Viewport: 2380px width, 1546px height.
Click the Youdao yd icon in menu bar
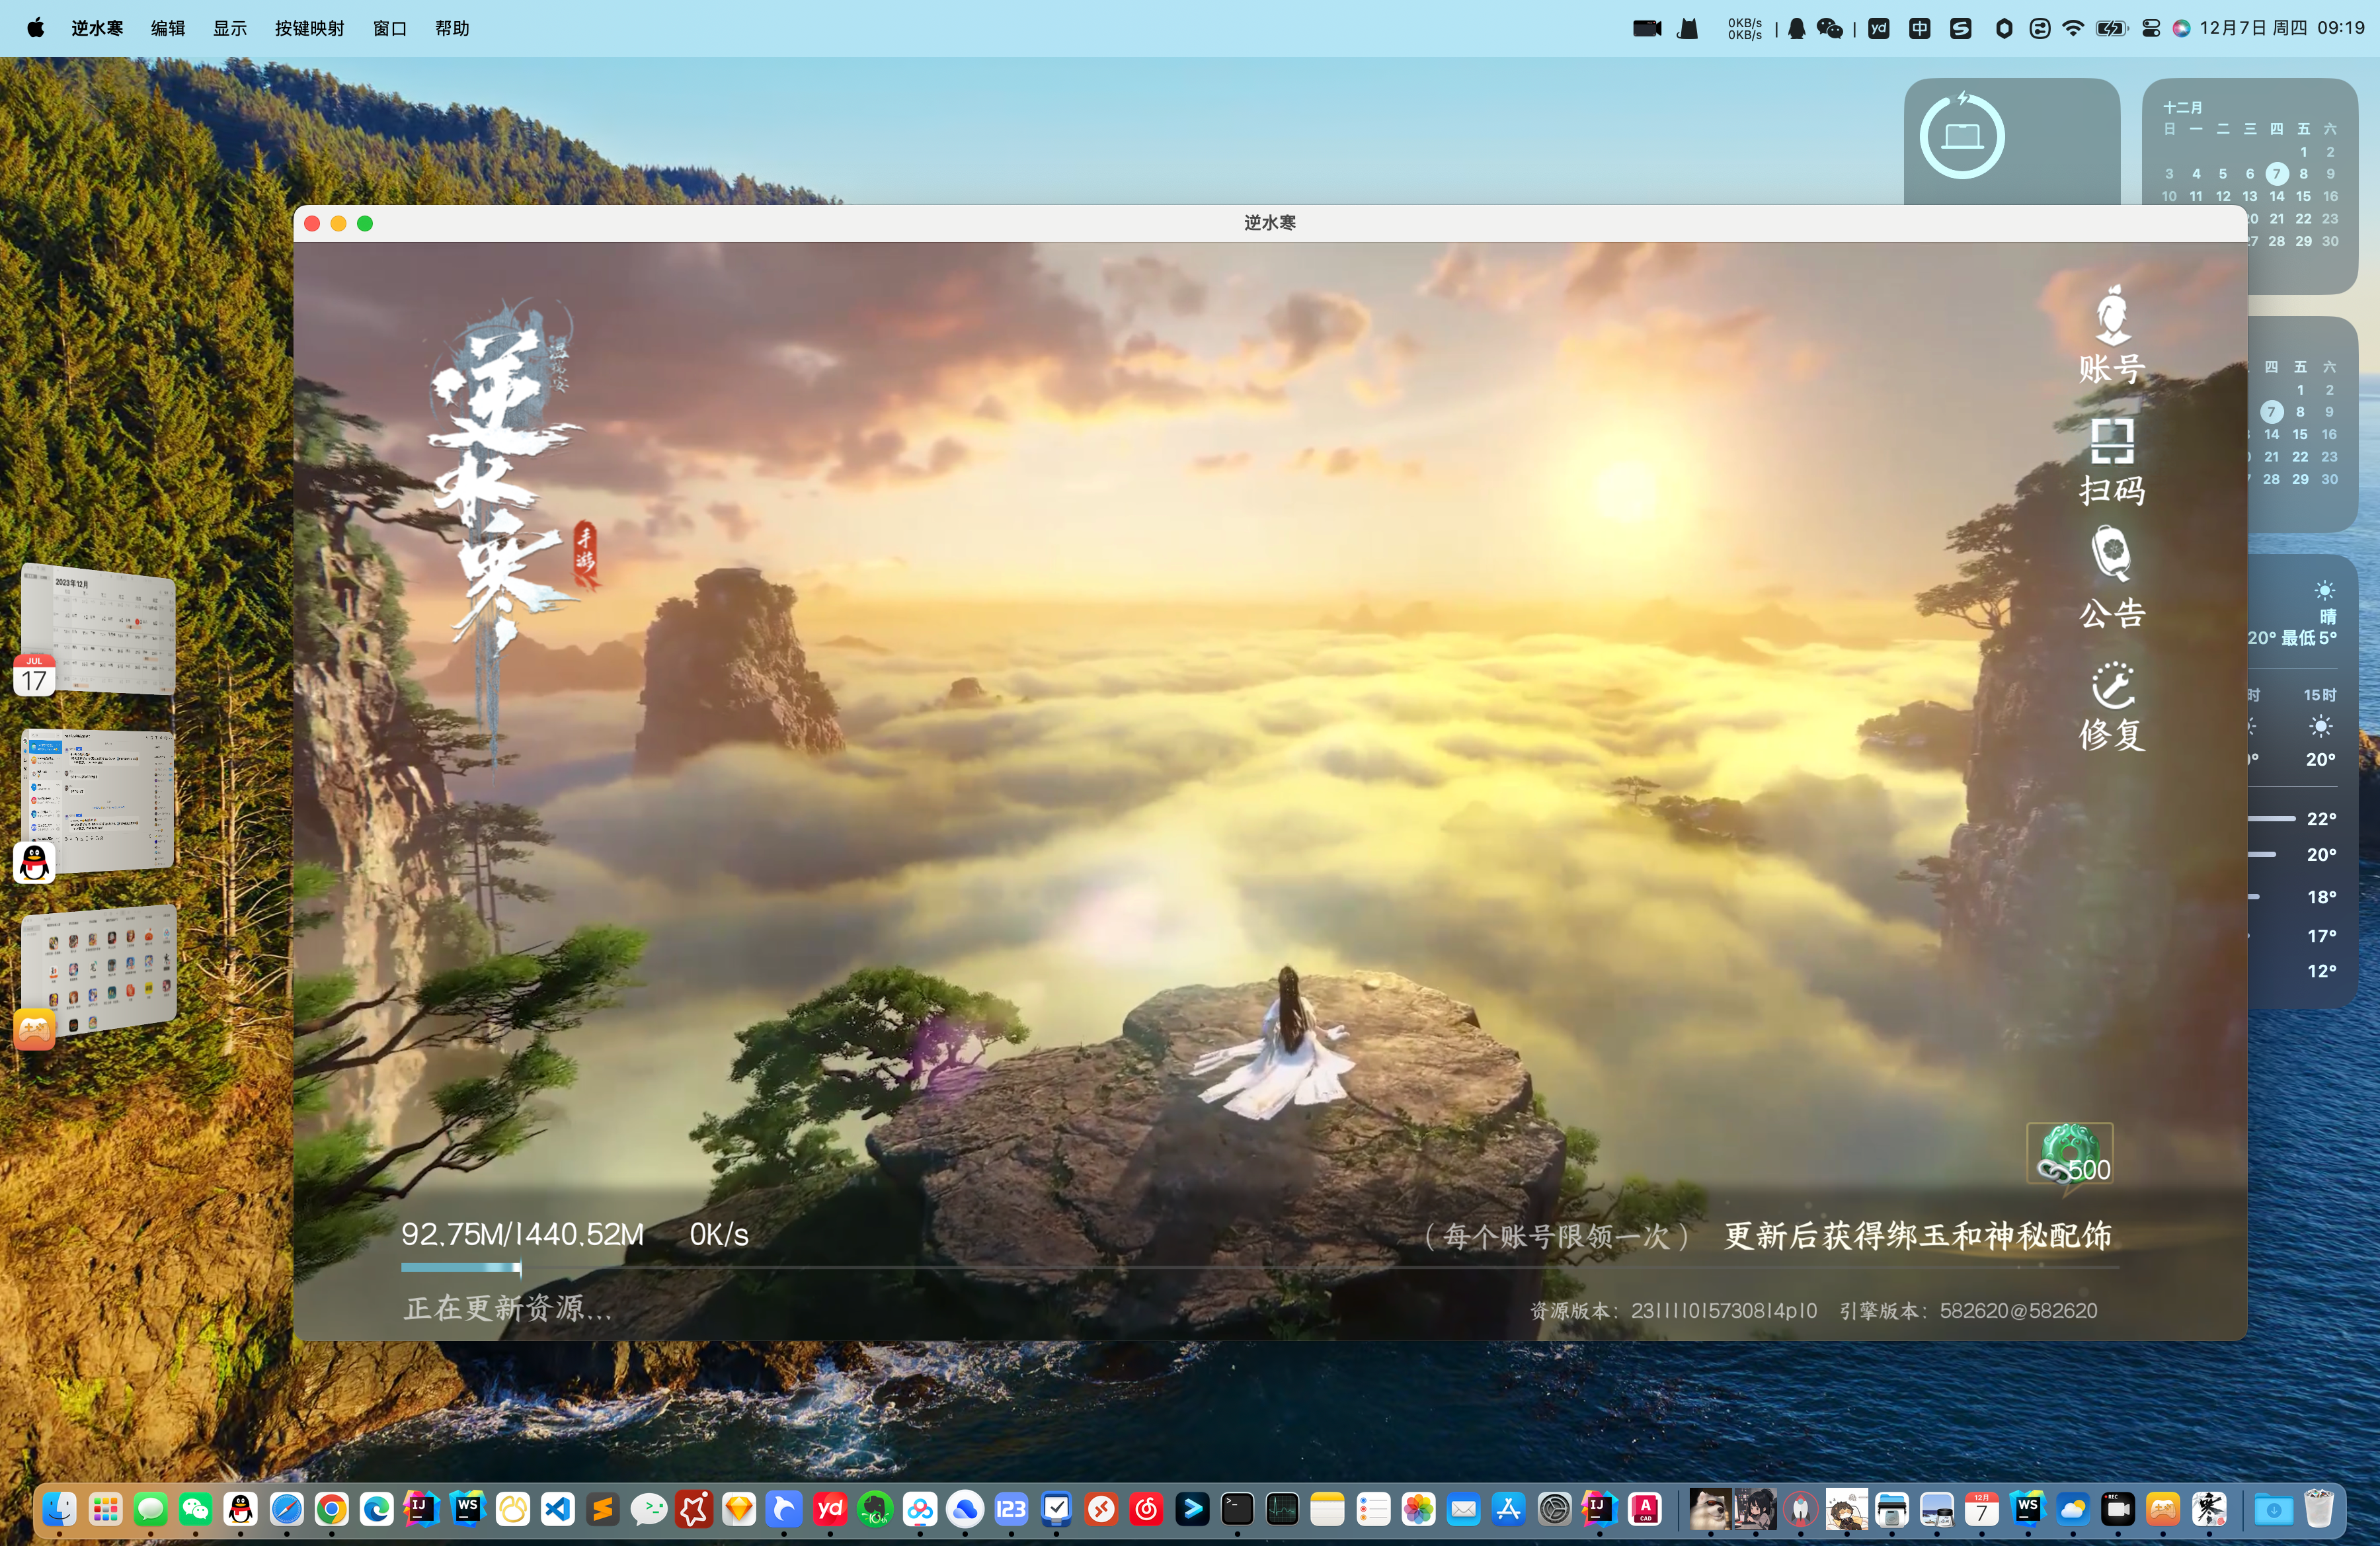1879,28
